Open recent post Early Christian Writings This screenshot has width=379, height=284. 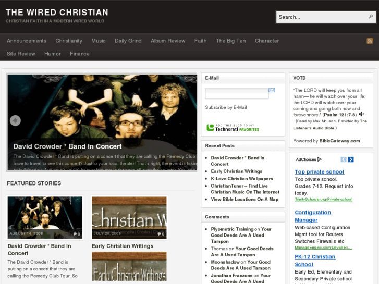236,171
